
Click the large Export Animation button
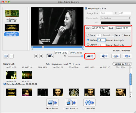point(71,102)
